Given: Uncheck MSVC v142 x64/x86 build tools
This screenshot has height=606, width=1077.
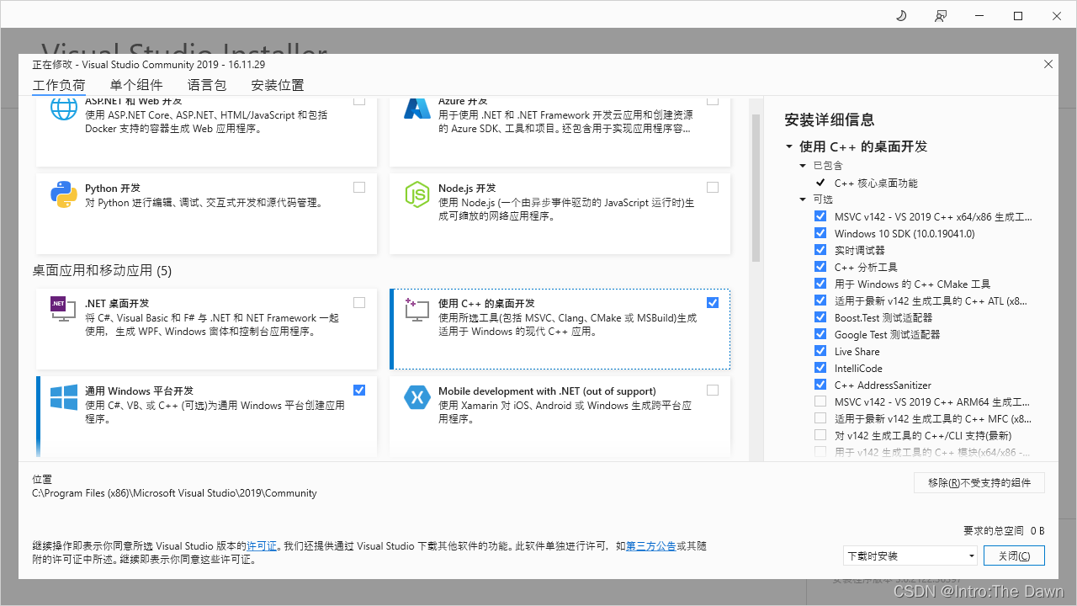Looking at the screenshot, I should 820,216.
